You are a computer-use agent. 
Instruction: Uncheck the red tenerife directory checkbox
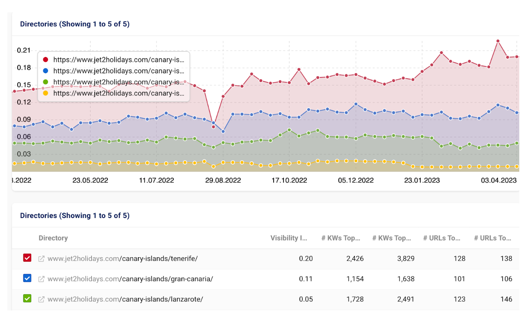[x=27, y=258]
